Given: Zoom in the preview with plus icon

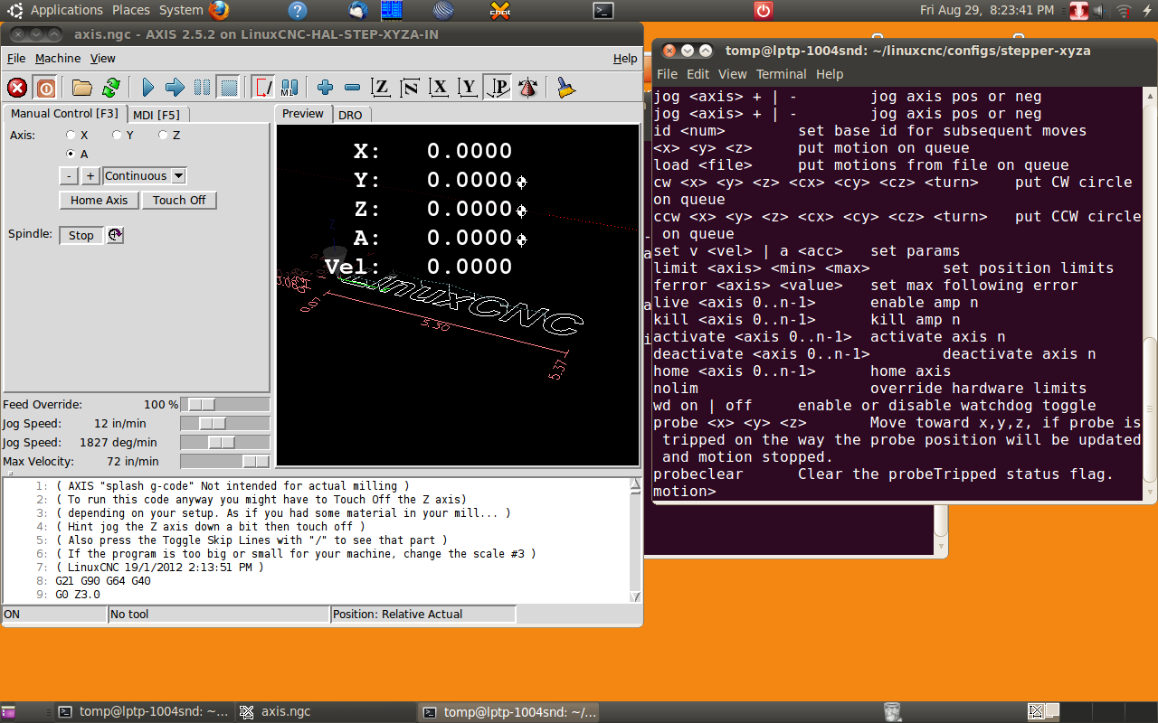Looking at the screenshot, I should click(326, 88).
